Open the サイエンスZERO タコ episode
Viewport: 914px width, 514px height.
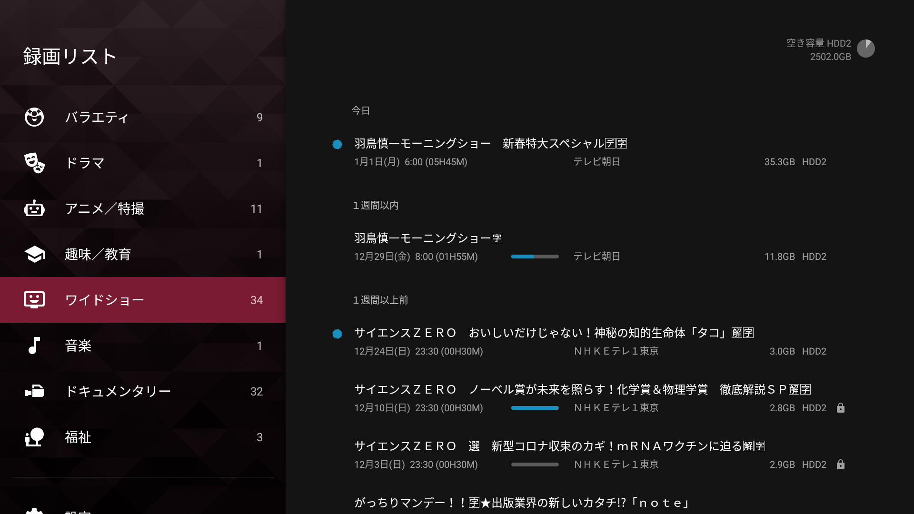(x=552, y=333)
